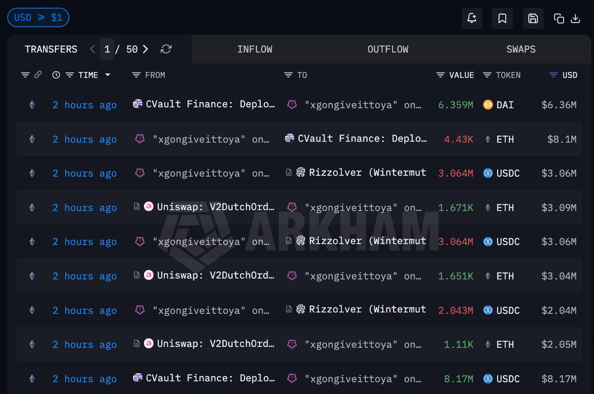Open the TOKEN column filter
Screen dimensions: 594x394
pyautogui.click(x=487, y=75)
